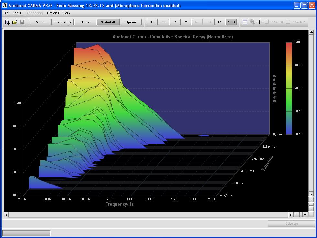Click the New measurement file icon

coord(7,22)
